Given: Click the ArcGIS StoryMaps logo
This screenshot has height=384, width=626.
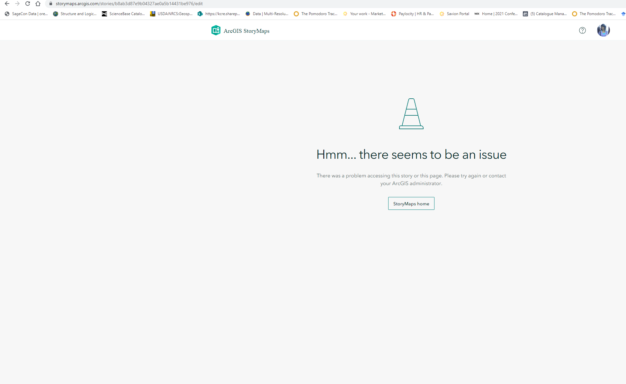Looking at the screenshot, I should point(240,30).
